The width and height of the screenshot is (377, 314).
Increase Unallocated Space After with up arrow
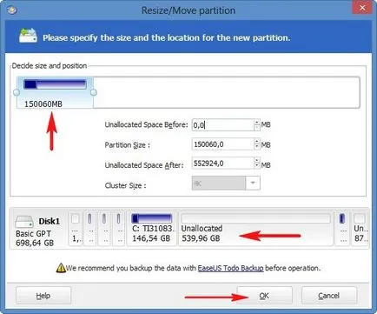(257, 160)
